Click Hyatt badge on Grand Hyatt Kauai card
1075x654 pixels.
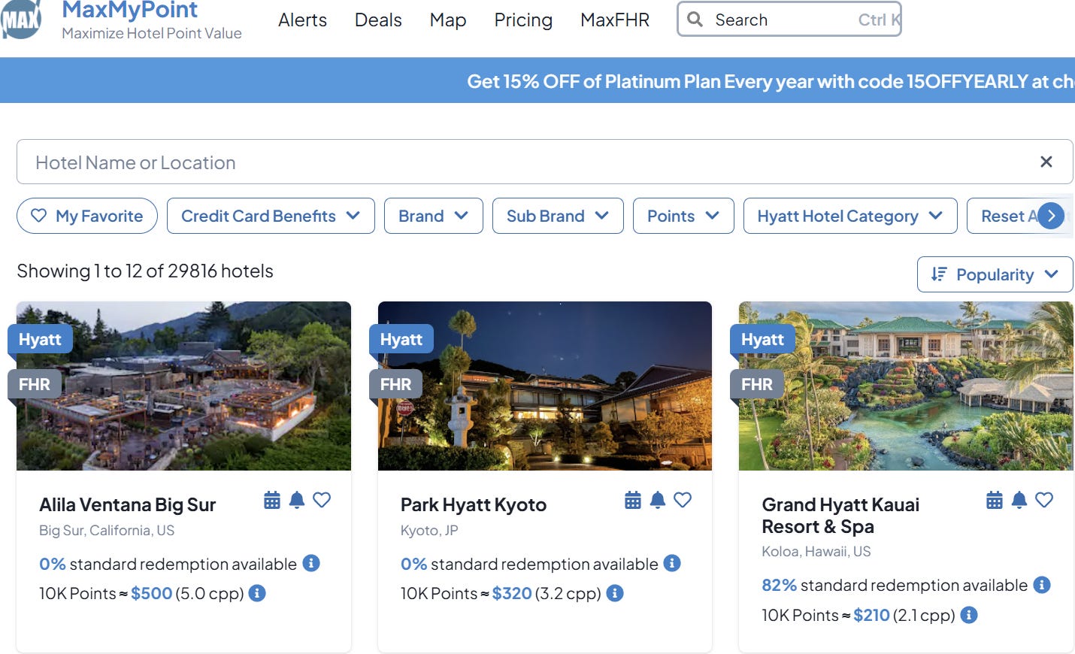pyautogui.click(x=762, y=339)
